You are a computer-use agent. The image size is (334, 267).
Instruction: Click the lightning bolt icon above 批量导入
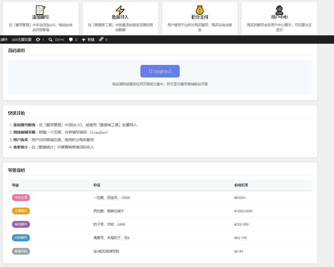(120, 10)
